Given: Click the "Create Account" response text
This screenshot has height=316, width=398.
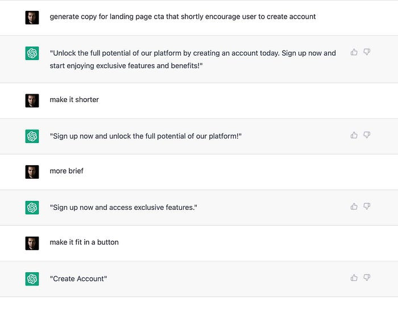Looking at the screenshot, I should pyautogui.click(x=78, y=279).
